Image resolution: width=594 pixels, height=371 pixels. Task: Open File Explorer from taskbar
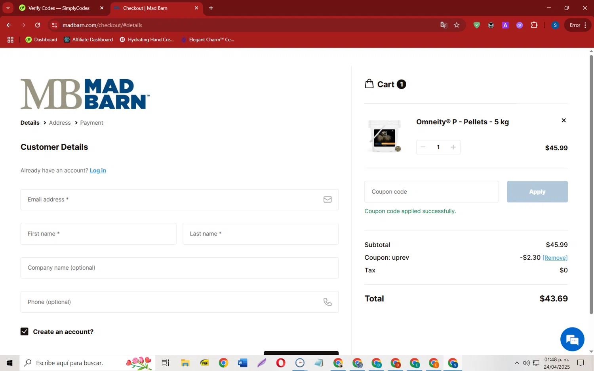point(185,363)
